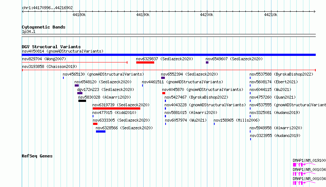326x187 pixels.
Task: Click the chr1:44170996..44216902 region label
Action: point(47,8)
